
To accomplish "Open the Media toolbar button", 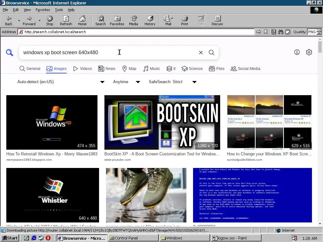I will (x=133, y=20).
